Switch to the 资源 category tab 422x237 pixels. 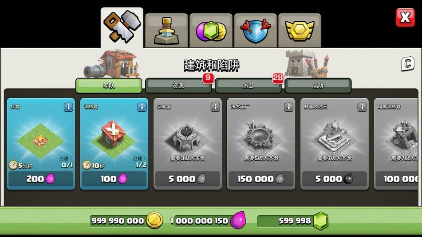[x=178, y=85]
